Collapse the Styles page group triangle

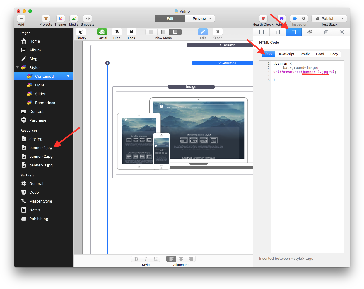point(17,67)
